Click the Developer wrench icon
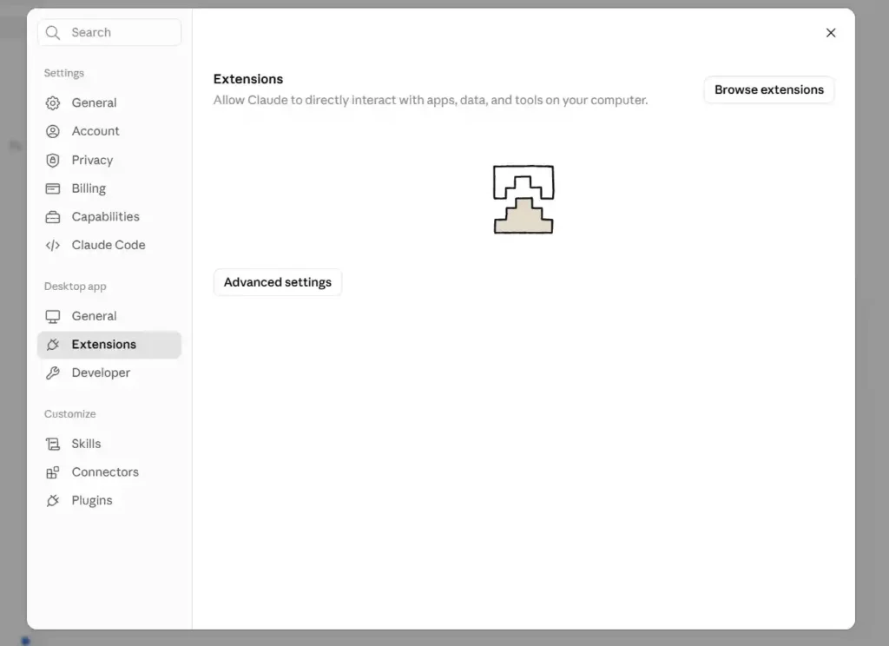This screenshot has height=646, width=889. click(x=53, y=373)
